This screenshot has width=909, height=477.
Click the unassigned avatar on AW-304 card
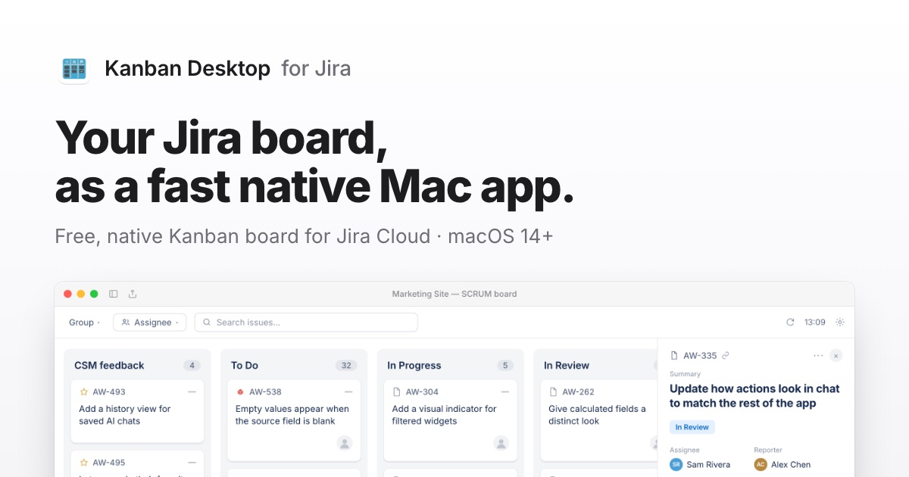pos(501,444)
